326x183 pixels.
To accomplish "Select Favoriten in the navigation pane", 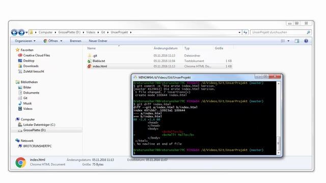I will pos(27,50).
